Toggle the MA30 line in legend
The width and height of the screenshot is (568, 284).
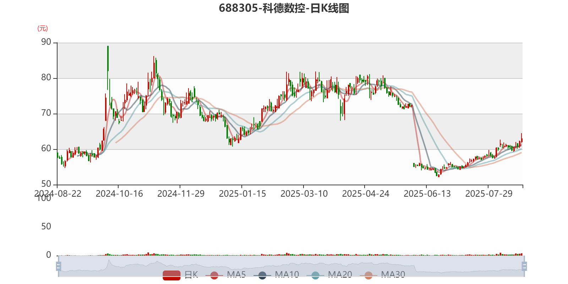pos(382,275)
